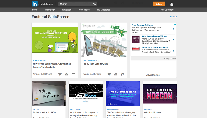Open the user profile icon

click(172, 4)
